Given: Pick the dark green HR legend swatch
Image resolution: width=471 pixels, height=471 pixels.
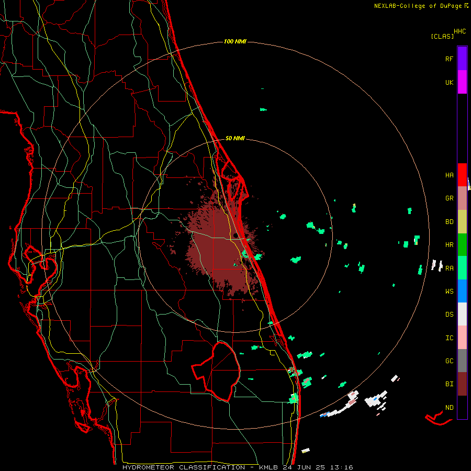Looking at the screenshot, I should click(462, 245).
